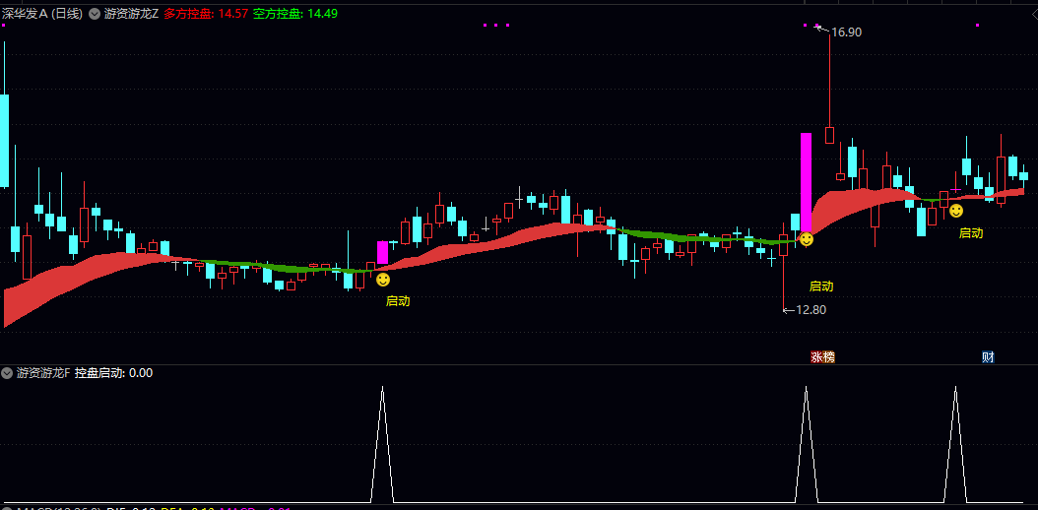Select the 多方控盘: 14.57 readout
1038x510 pixels.
pos(207,13)
